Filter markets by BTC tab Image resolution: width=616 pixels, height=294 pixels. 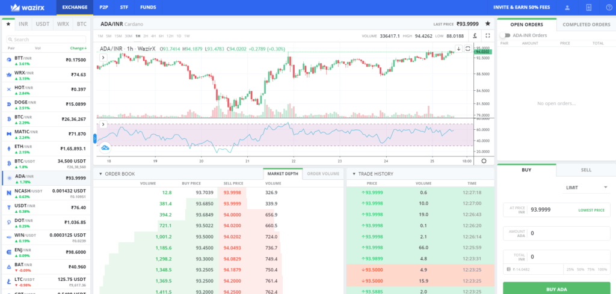coord(81,24)
